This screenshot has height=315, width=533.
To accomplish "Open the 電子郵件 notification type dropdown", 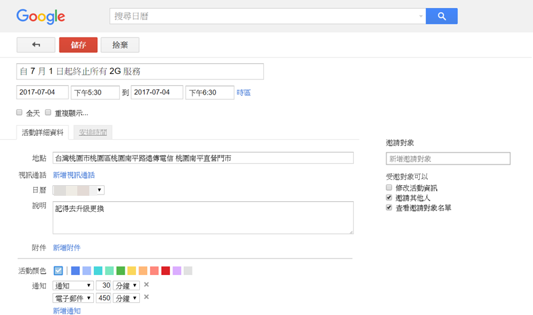I will pyautogui.click(x=73, y=298).
